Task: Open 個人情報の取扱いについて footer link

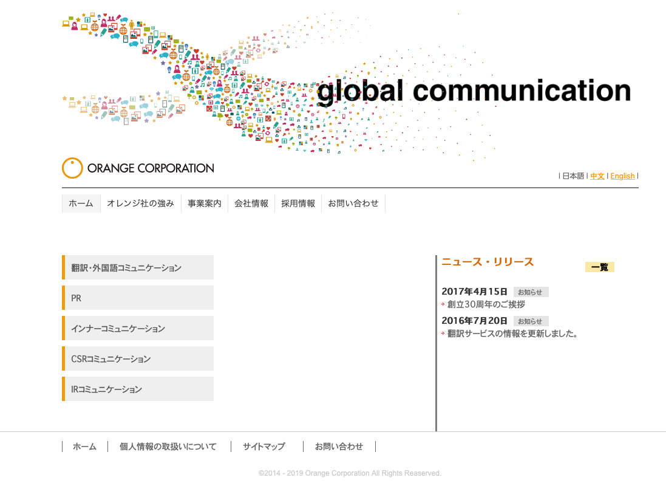Action: pyautogui.click(x=168, y=447)
